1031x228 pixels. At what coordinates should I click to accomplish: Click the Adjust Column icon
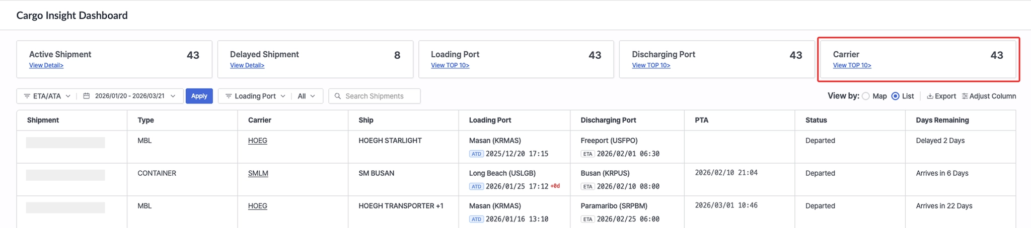pyautogui.click(x=965, y=96)
